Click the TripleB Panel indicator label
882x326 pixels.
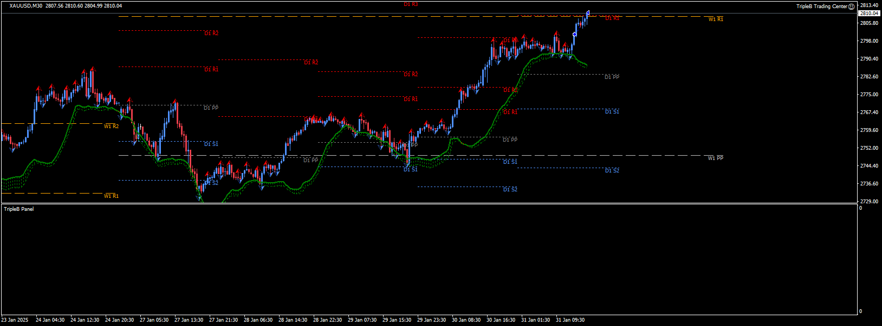19,209
